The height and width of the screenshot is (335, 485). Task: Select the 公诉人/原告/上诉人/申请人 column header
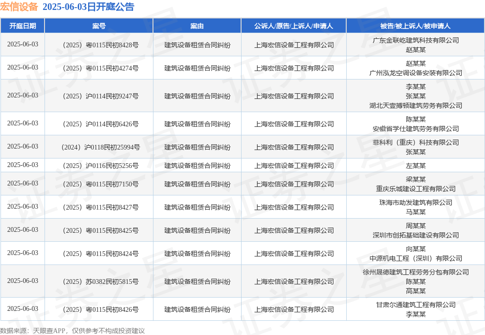[294, 26]
